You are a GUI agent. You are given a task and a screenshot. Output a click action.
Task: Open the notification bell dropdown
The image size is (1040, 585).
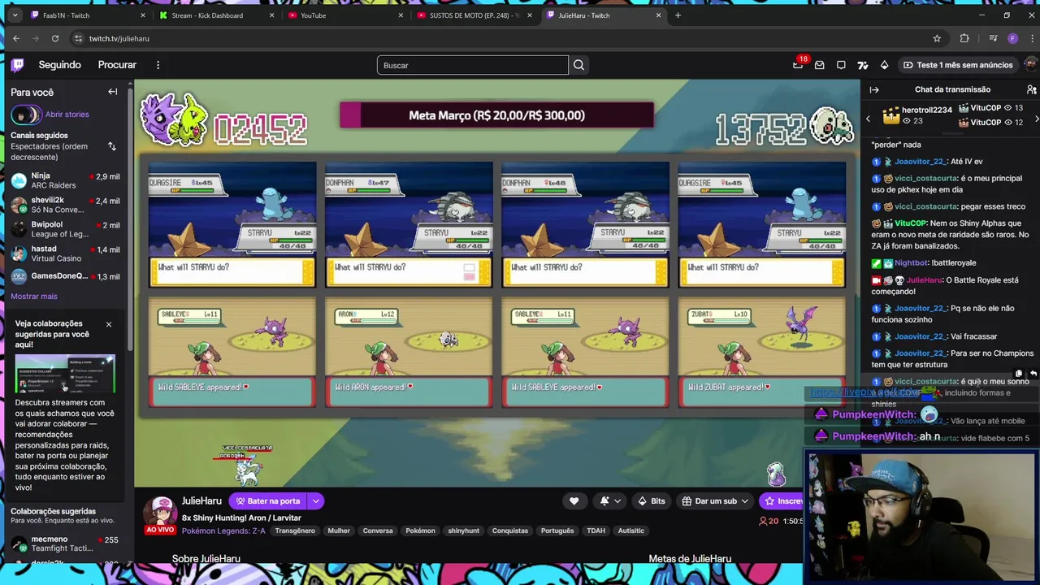(610, 501)
